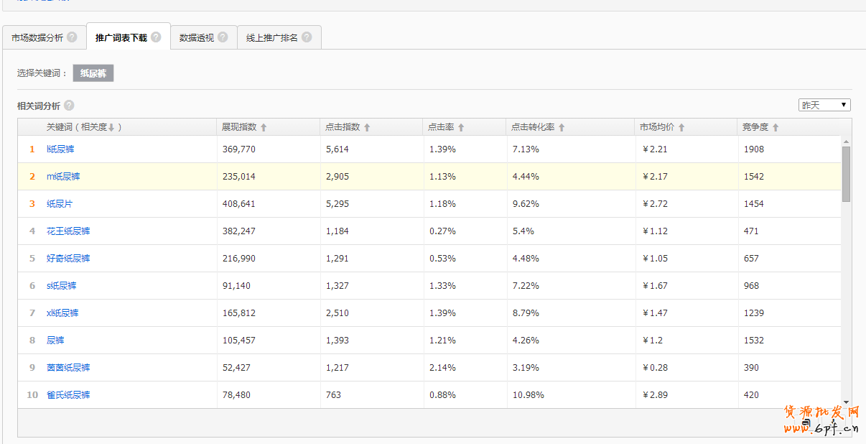Click the table's vertical scrollbar thumb
This screenshot has height=444, width=866.
(846, 172)
